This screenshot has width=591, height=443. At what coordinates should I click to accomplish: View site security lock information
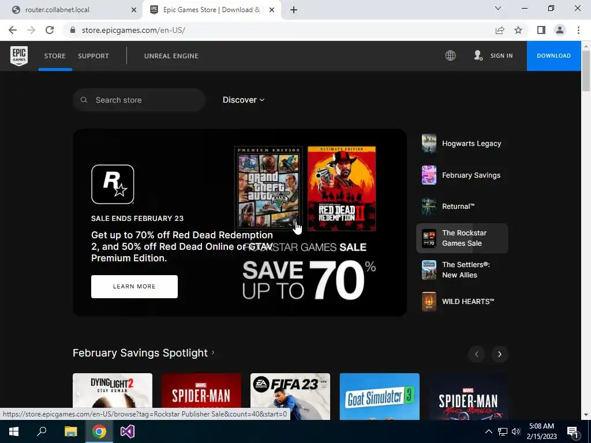(73, 30)
